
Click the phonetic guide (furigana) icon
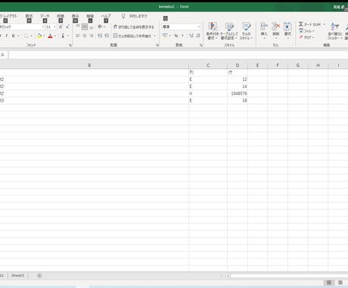click(x=63, y=36)
